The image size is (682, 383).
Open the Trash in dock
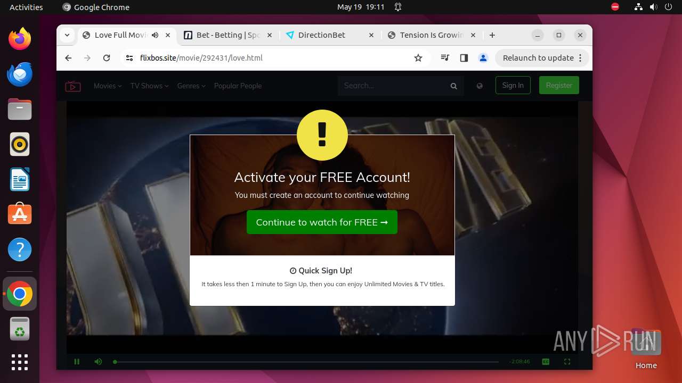pos(20,329)
